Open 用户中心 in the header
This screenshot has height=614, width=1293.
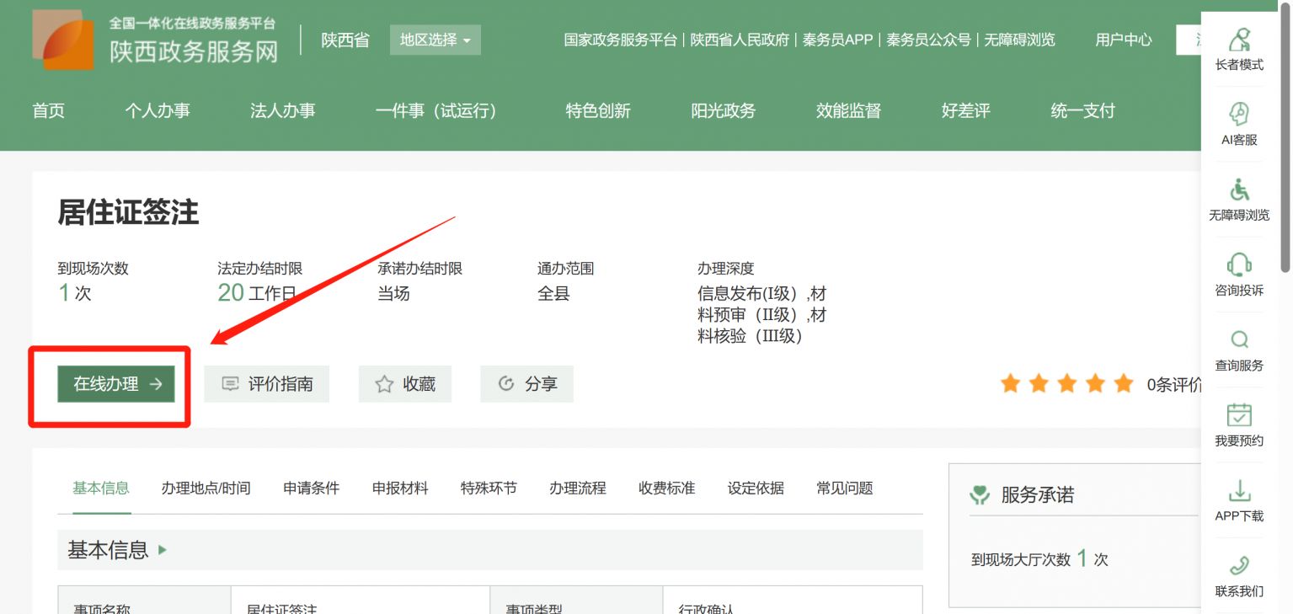(x=1124, y=40)
